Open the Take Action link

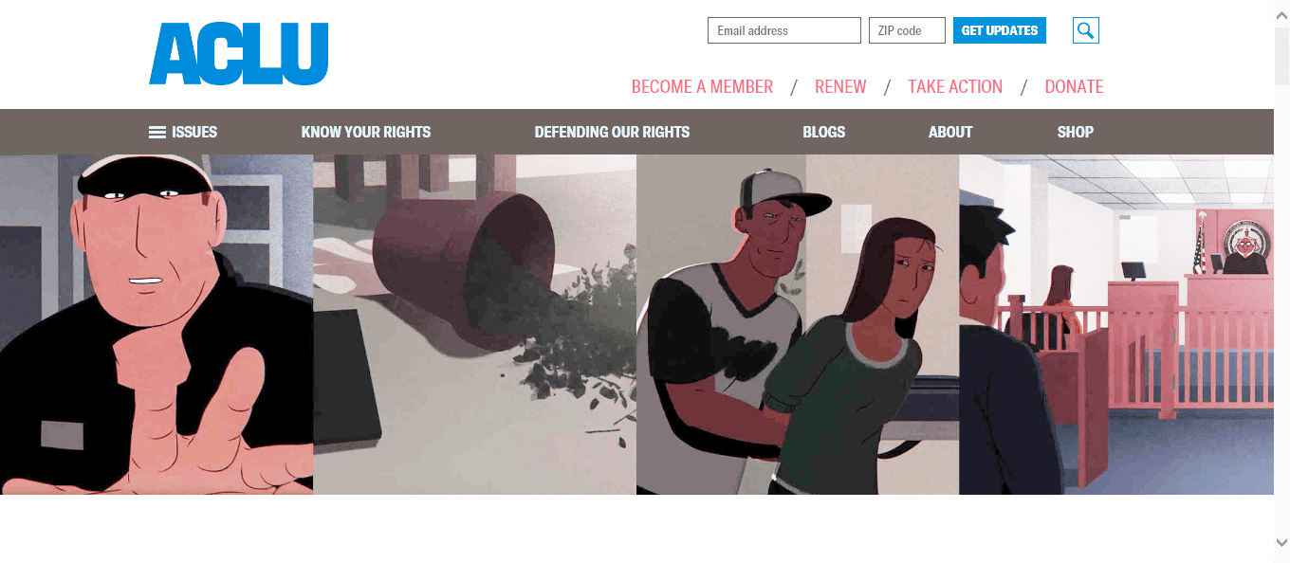click(955, 86)
